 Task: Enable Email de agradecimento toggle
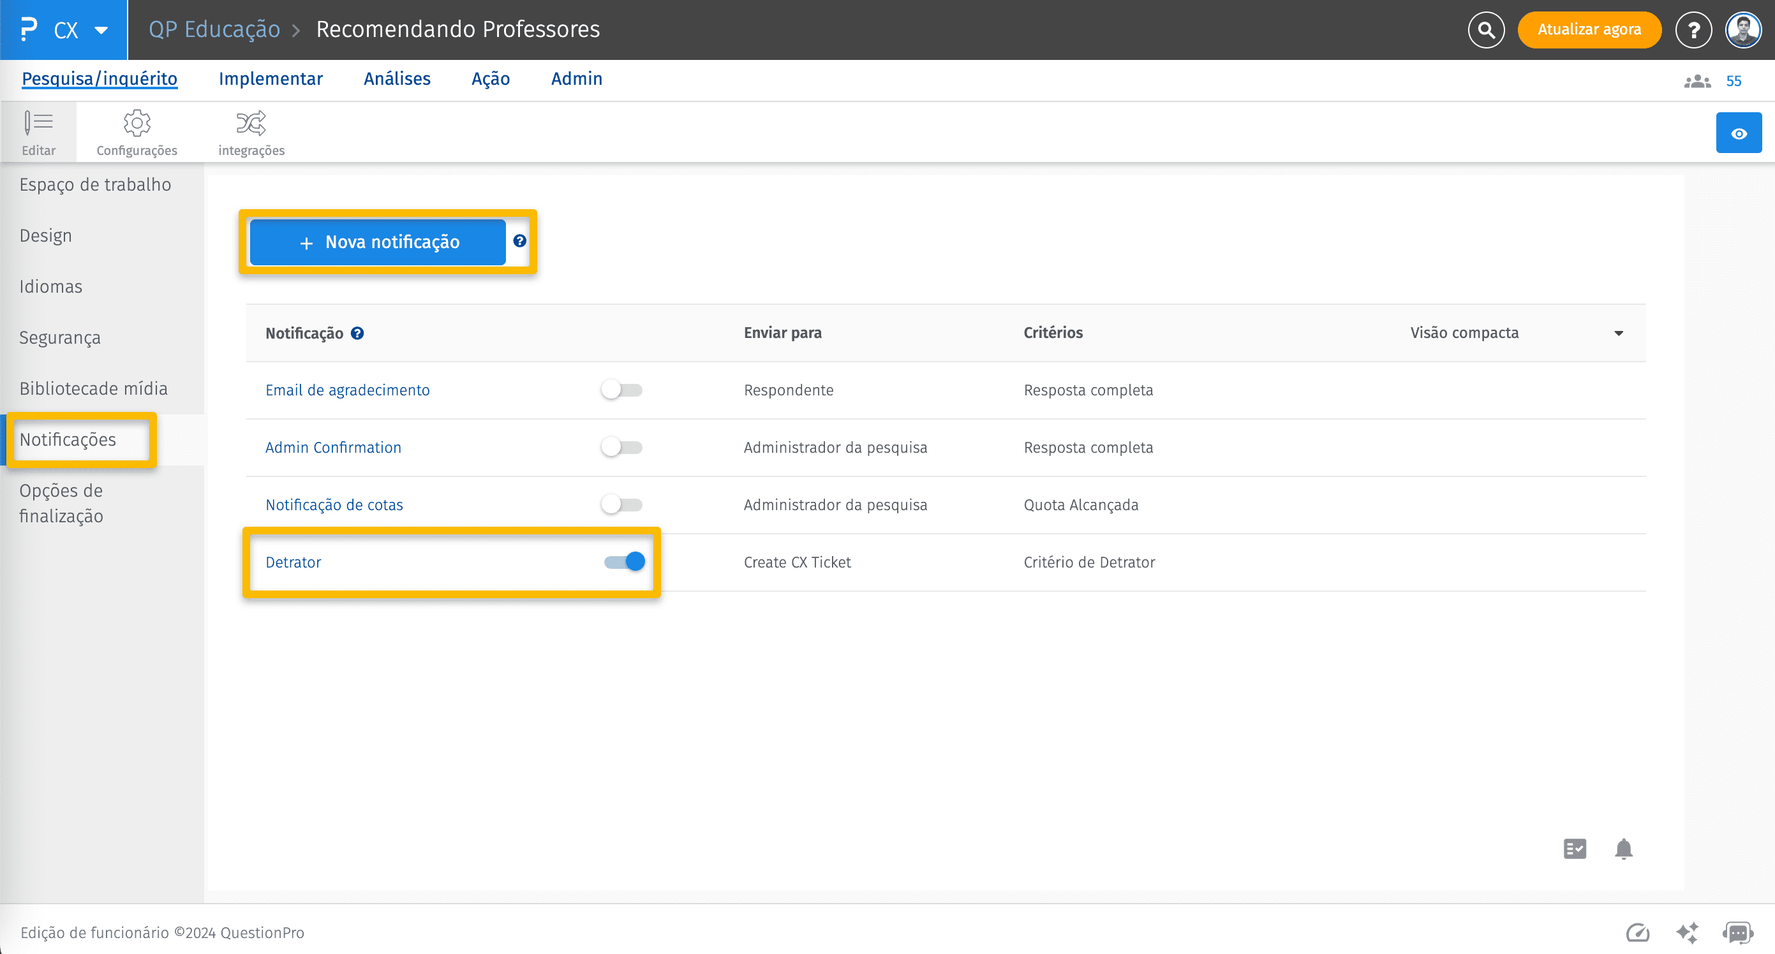[x=621, y=390]
